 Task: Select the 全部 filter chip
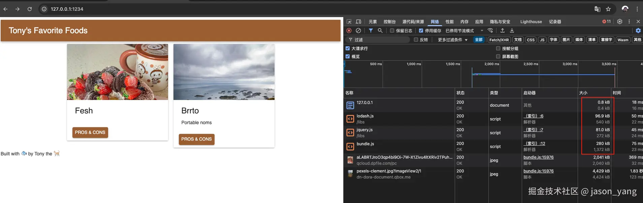click(479, 40)
